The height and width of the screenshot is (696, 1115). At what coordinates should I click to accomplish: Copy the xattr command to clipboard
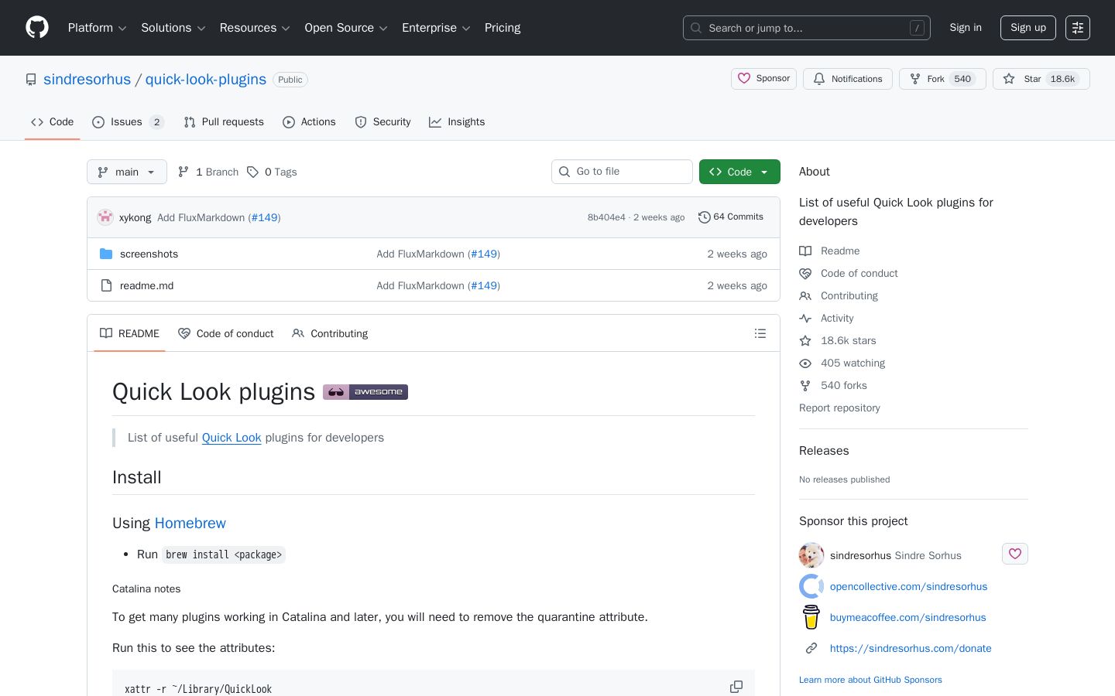tap(736, 687)
